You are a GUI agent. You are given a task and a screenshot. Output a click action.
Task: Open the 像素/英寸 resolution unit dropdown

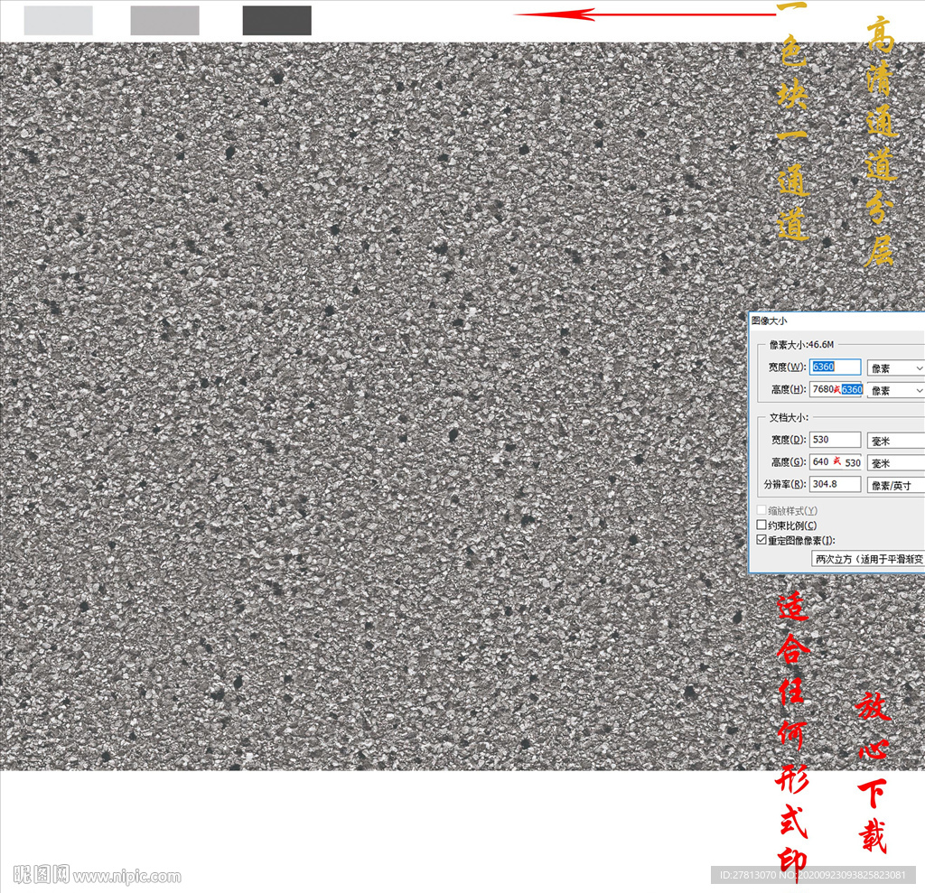pyautogui.click(x=895, y=486)
